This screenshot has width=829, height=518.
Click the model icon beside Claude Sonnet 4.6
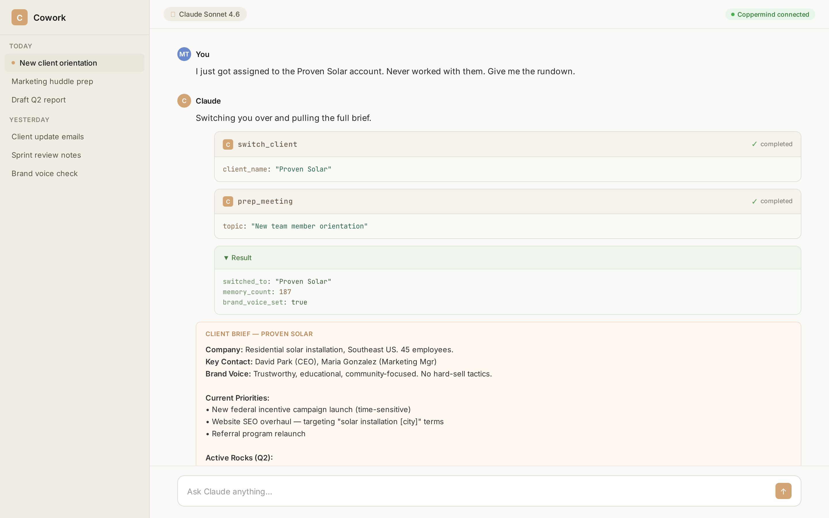coord(173,14)
